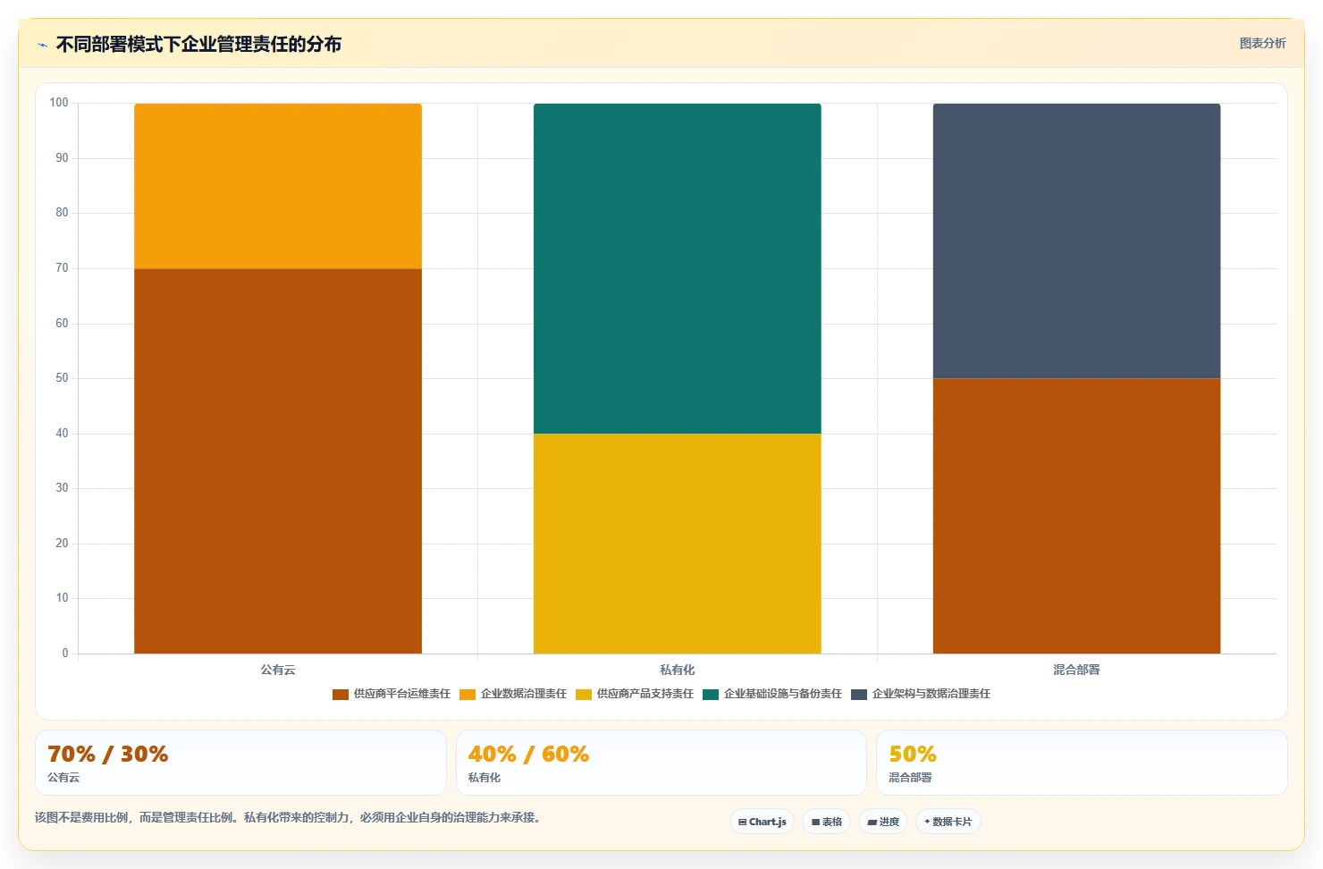Viewport: 1323px width, 869px height.
Task: Click the 图表分析 label in header
Action: pos(1262,44)
